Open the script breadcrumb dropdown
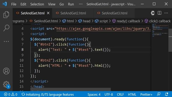 click(x=103, y=21)
